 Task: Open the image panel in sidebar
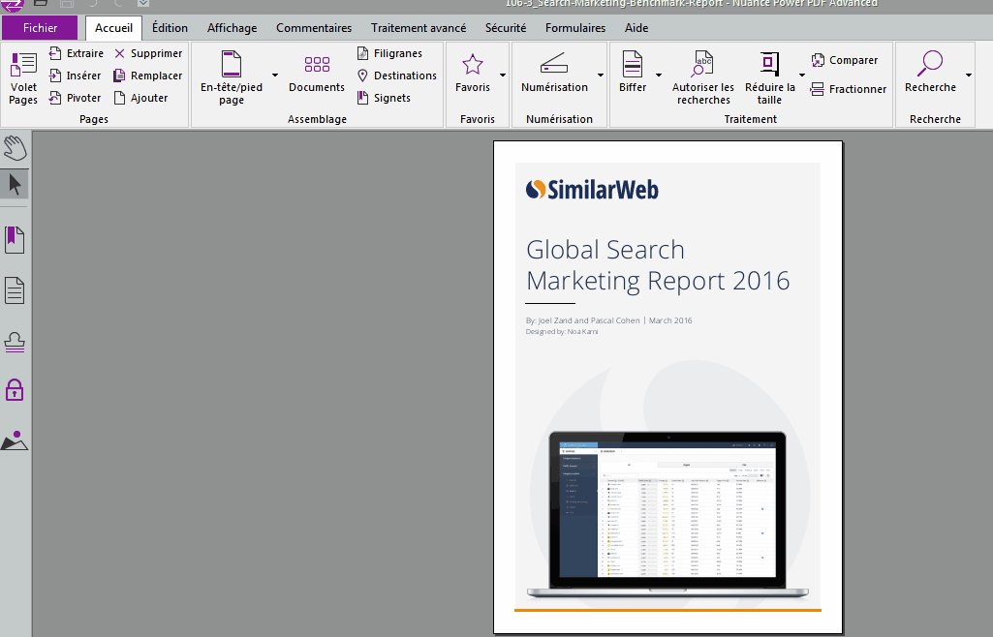point(15,440)
